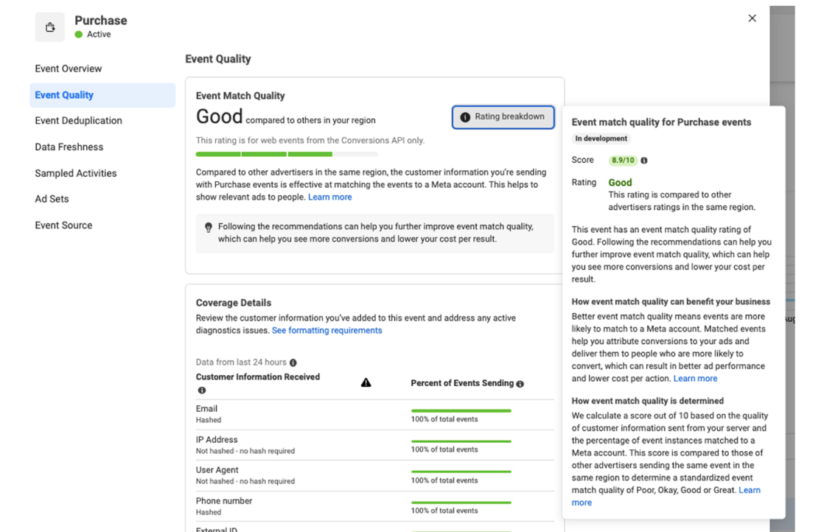Go to Event Source section
The width and height of the screenshot is (824, 532).
(63, 225)
